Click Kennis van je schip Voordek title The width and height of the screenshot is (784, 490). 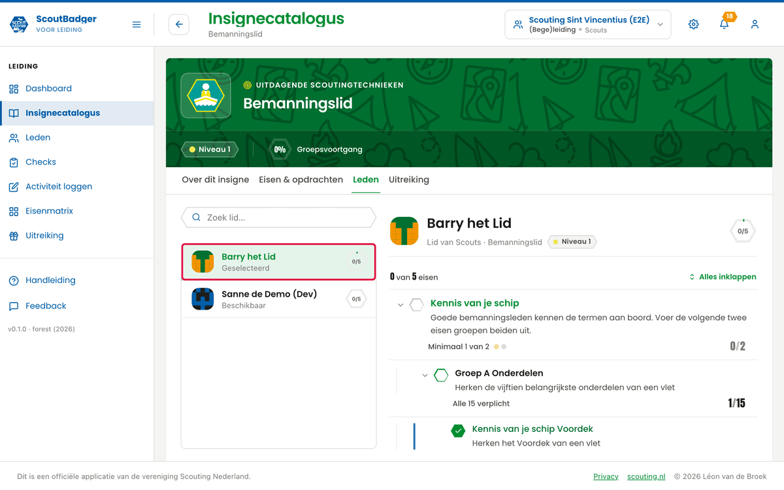pyautogui.click(x=532, y=429)
